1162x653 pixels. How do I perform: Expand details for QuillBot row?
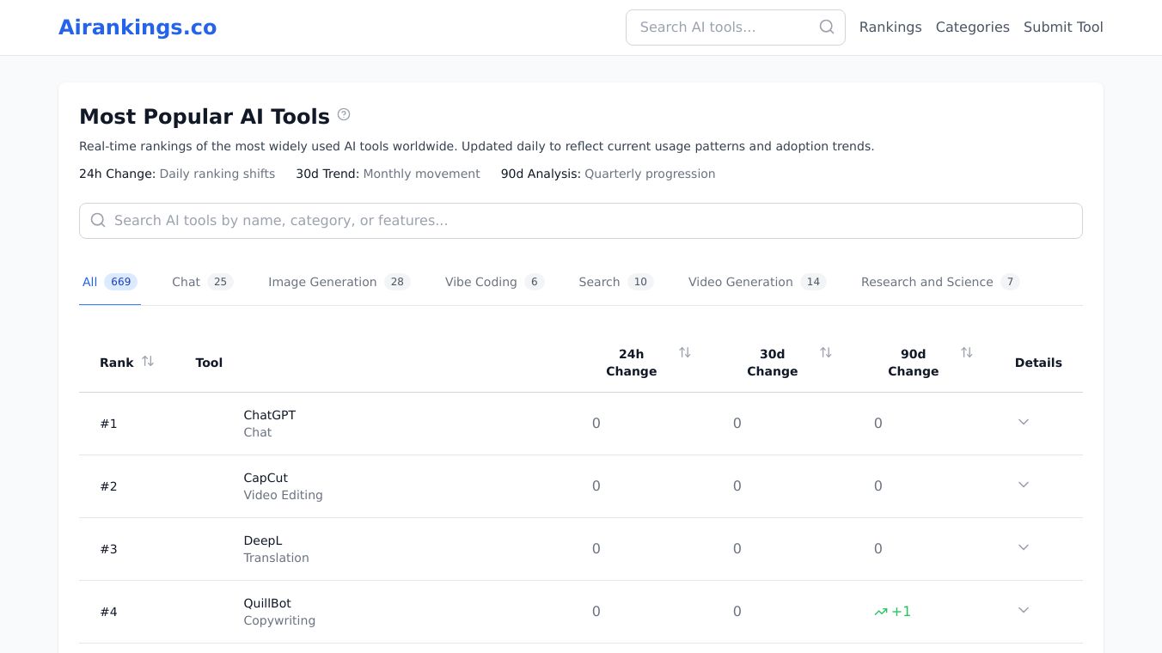pyautogui.click(x=1023, y=611)
